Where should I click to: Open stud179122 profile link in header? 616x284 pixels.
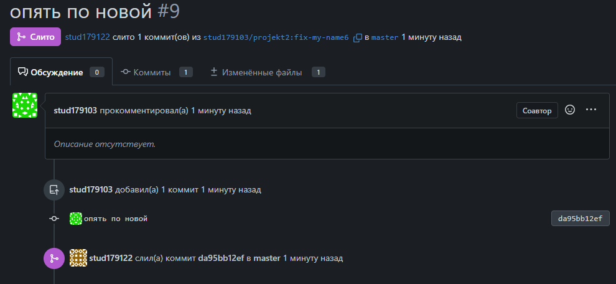[x=87, y=37]
